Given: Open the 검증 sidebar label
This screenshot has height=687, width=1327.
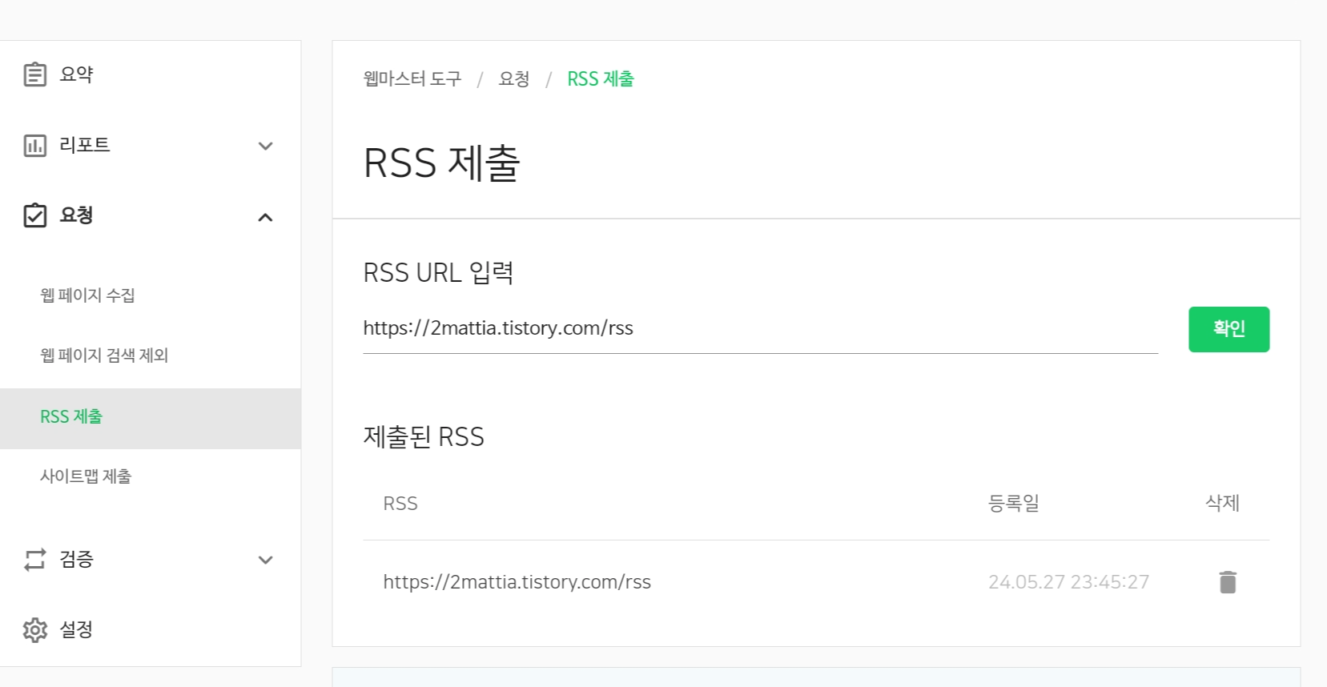Looking at the screenshot, I should (76, 559).
